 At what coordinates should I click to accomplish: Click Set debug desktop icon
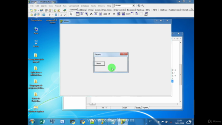[143, 6]
